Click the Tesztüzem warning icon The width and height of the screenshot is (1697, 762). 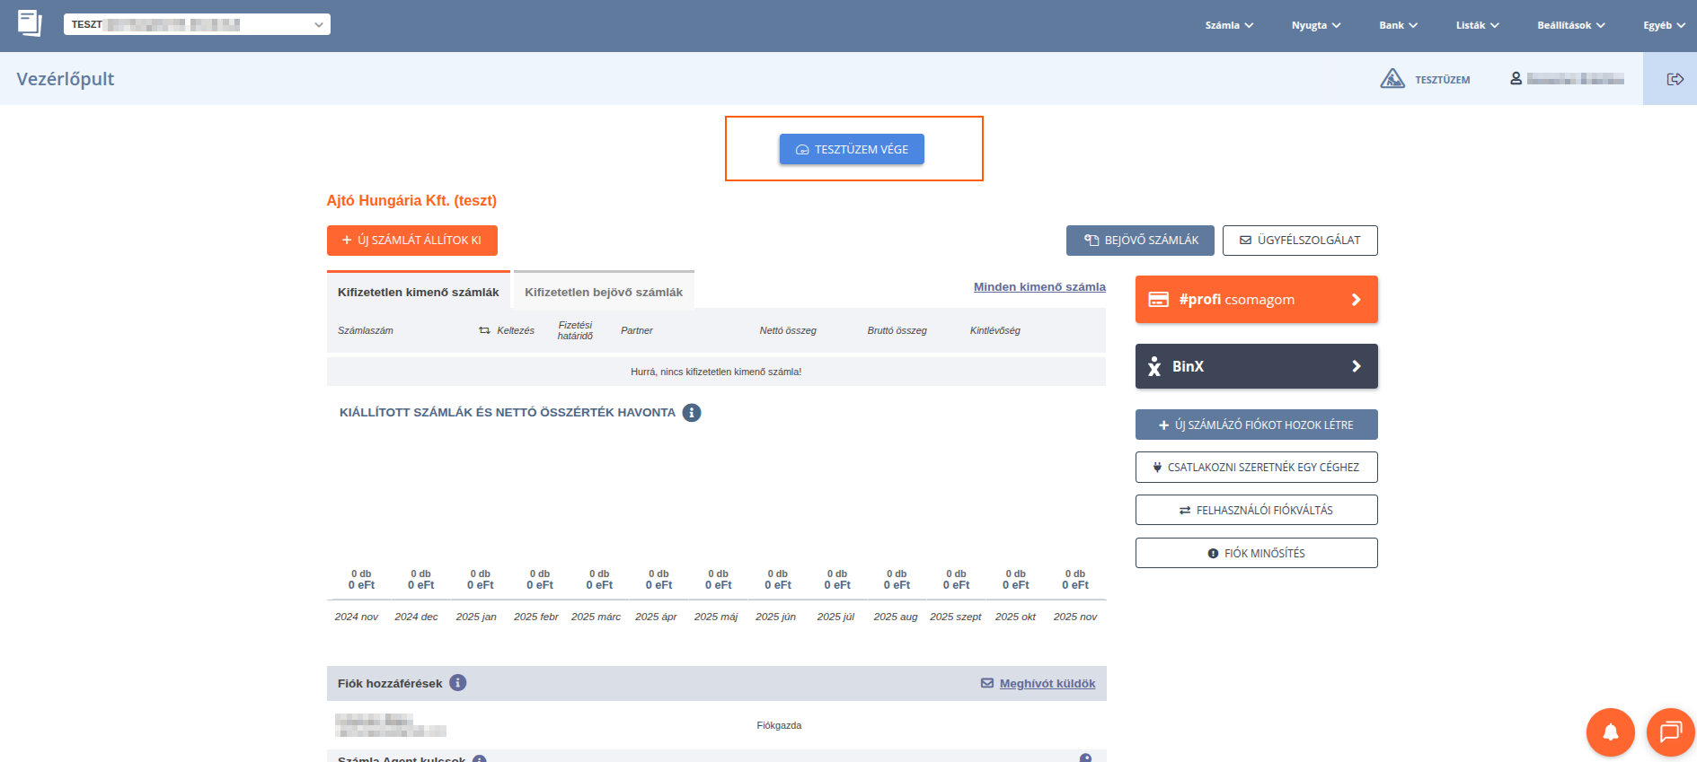[x=1392, y=79]
